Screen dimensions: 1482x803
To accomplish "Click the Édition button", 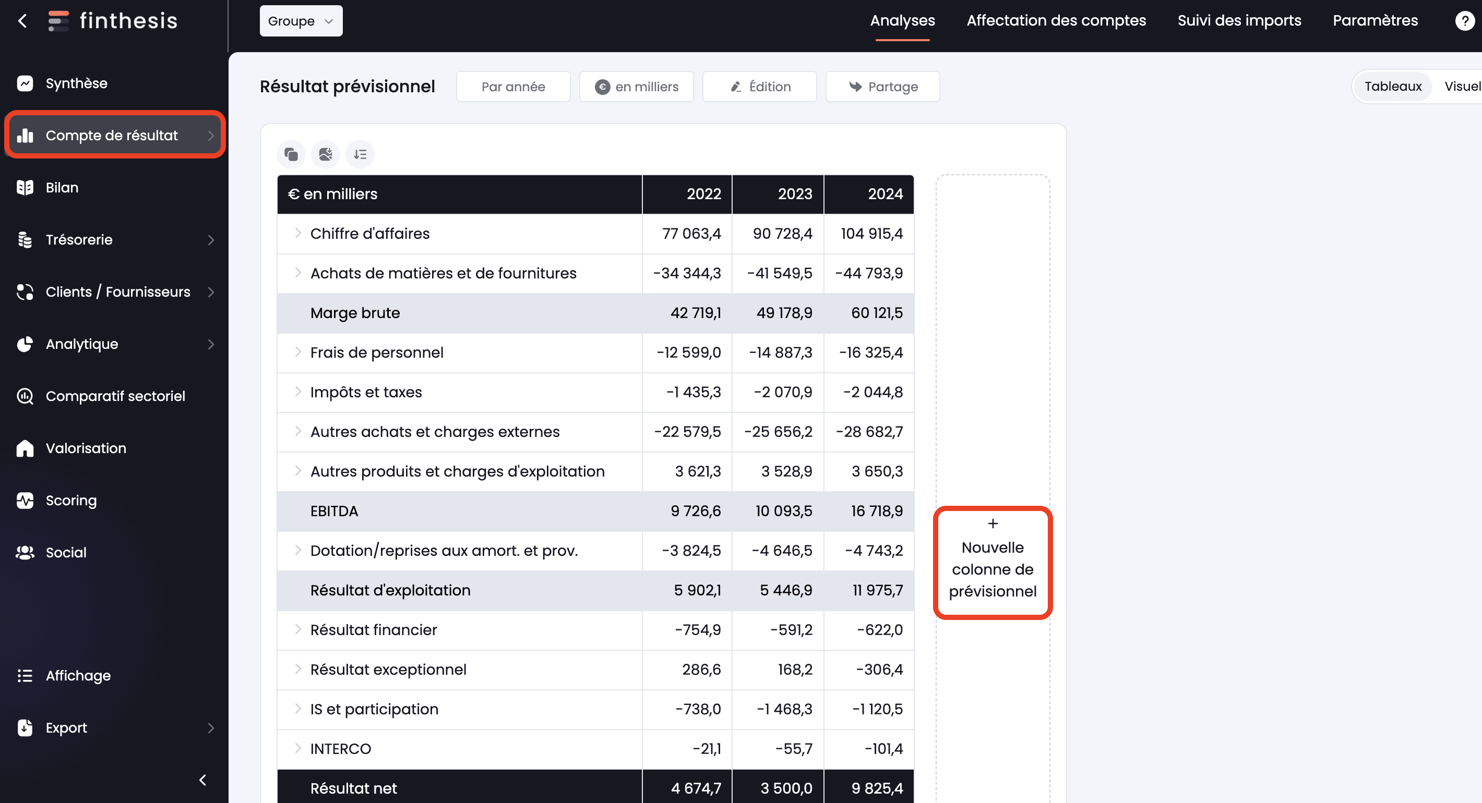I will tap(759, 87).
